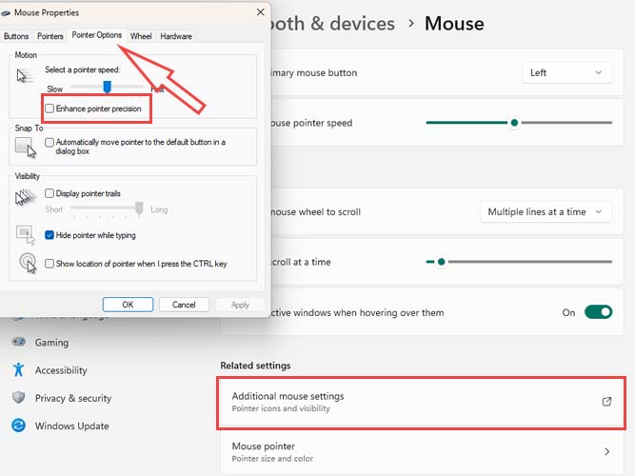Viewport: 635px width, 476px height.
Task: Click the Mouse Properties title bar mouse icon
Action: coord(8,13)
